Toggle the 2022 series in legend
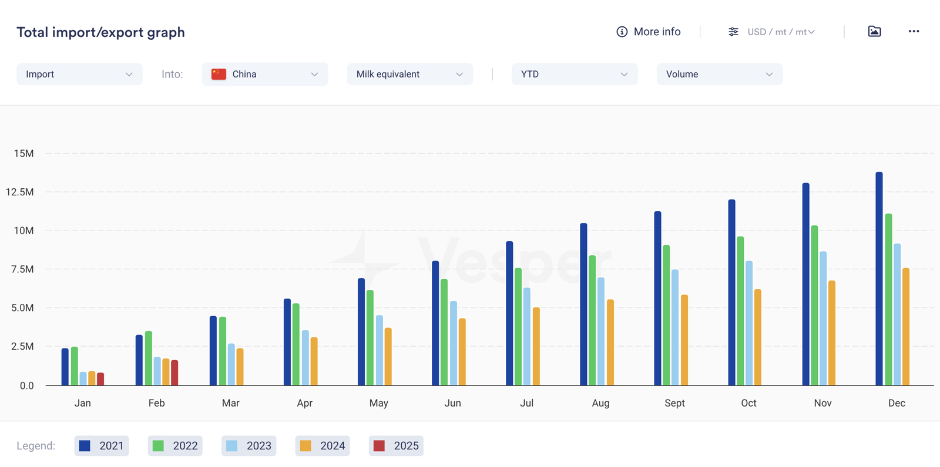940x467 pixels. (x=175, y=446)
